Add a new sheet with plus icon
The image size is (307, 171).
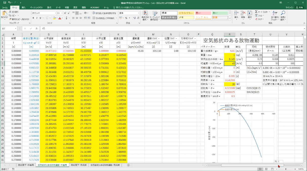click(x=128, y=165)
